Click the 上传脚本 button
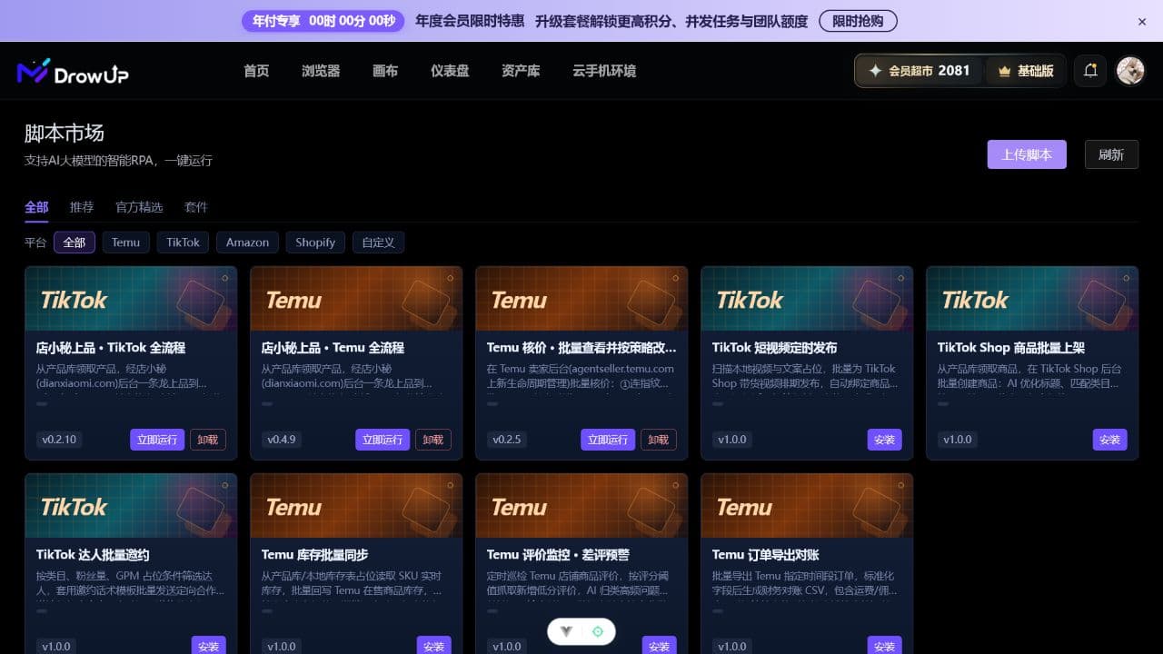Screen dimensions: 1163x654 click(x=1027, y=154)
